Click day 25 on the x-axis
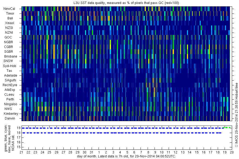Screen dimensions: 239x159 pyautogui.click(x=49, y=152)
